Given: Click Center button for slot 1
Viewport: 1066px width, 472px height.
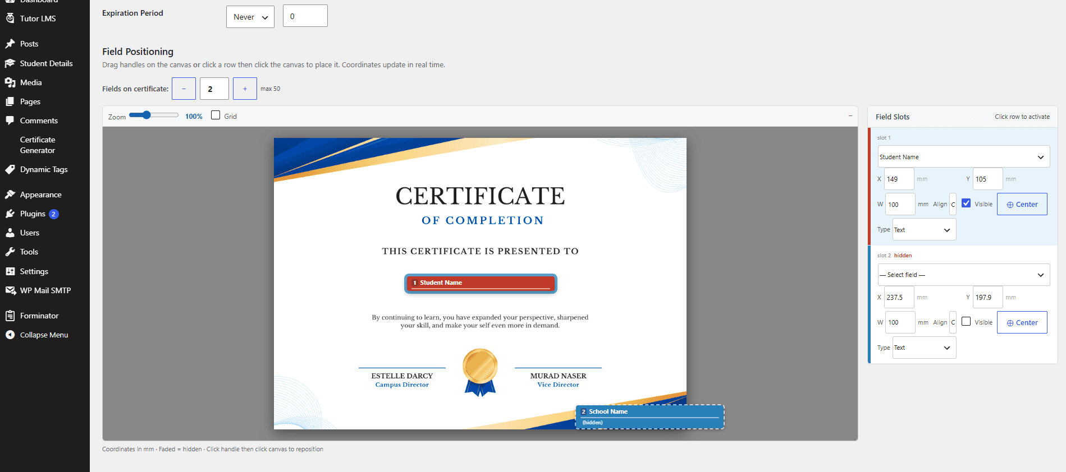Looking at the screenshot, I should point(1022,205).
